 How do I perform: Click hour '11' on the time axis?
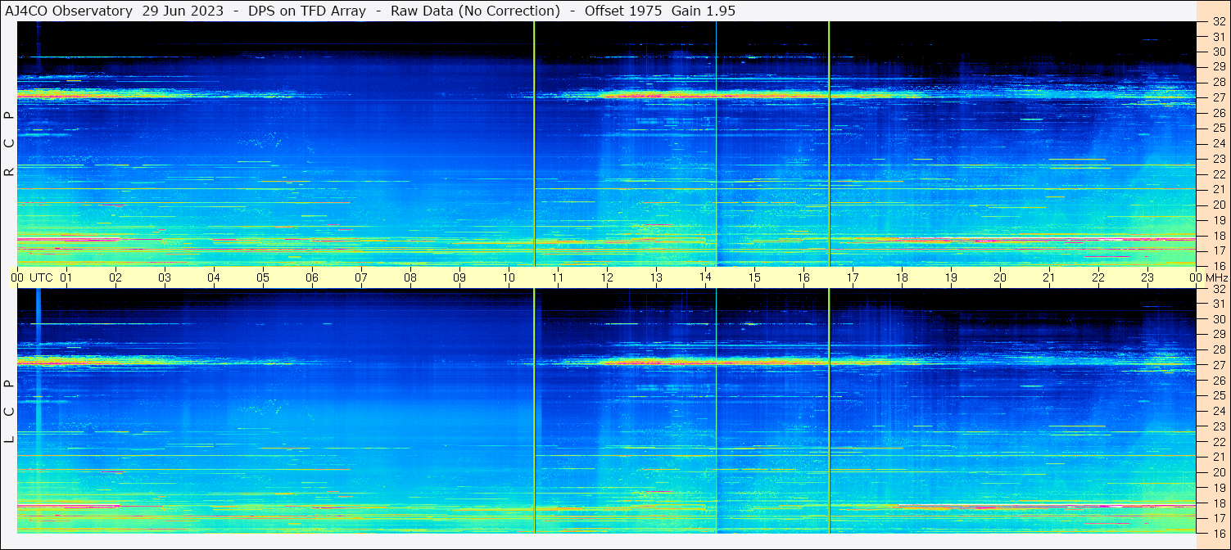558,277
